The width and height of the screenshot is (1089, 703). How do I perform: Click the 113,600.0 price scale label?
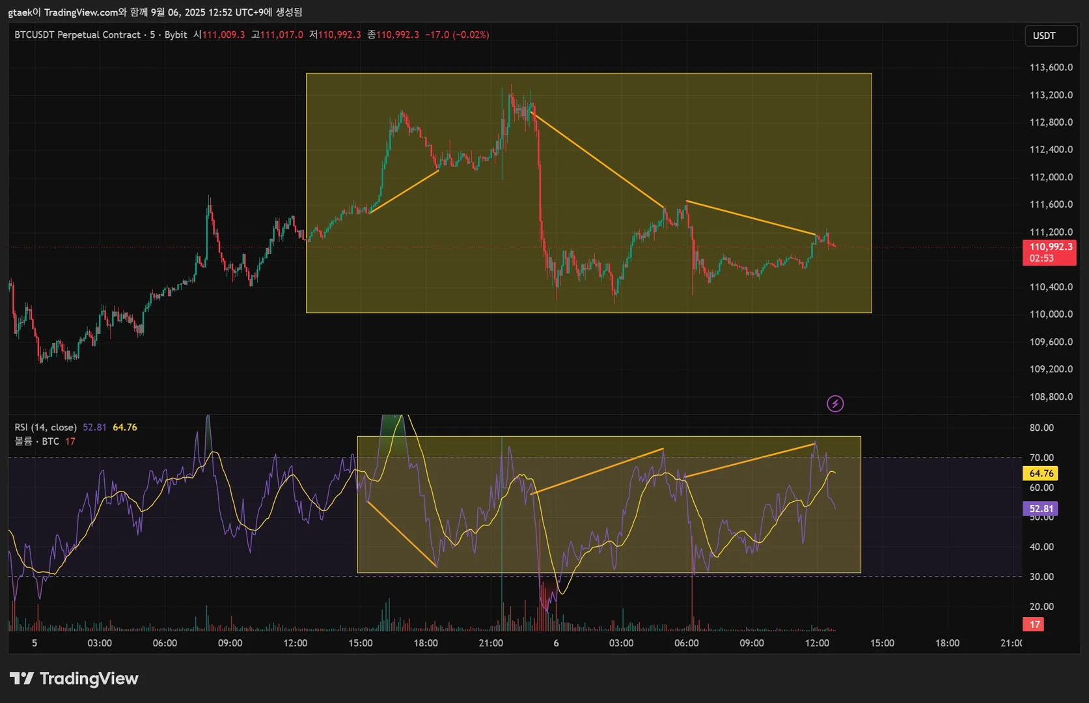click(1051, 67)
